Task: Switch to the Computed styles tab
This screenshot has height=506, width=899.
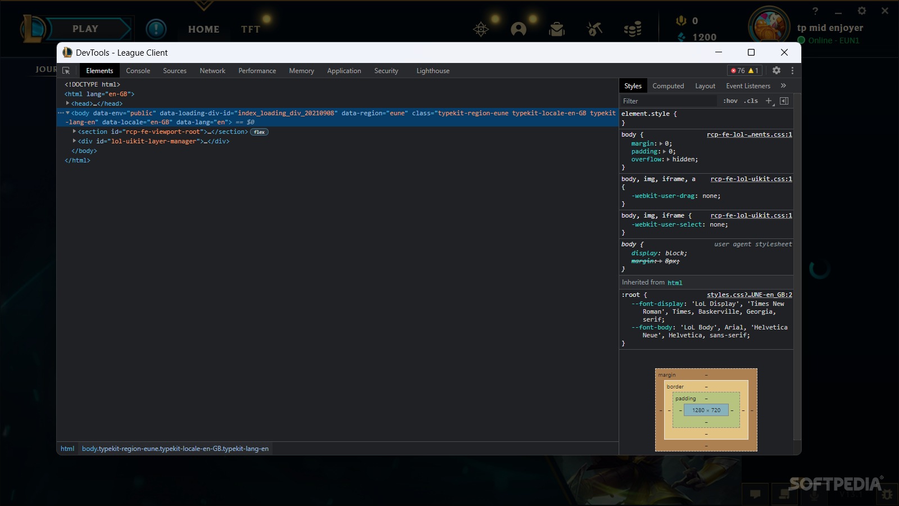Action: [668, 86]
